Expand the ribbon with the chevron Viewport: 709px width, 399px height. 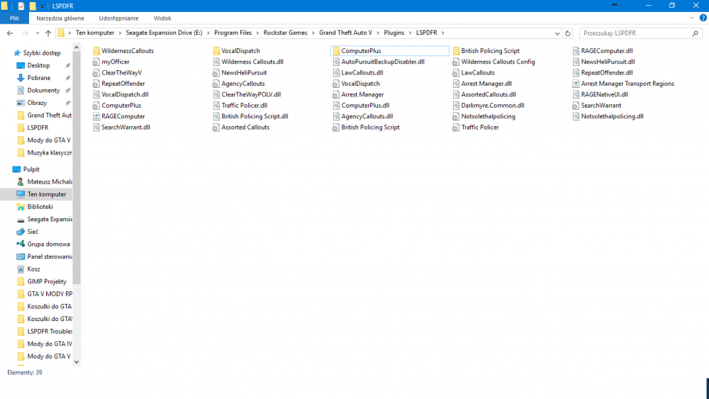[691, 18]
